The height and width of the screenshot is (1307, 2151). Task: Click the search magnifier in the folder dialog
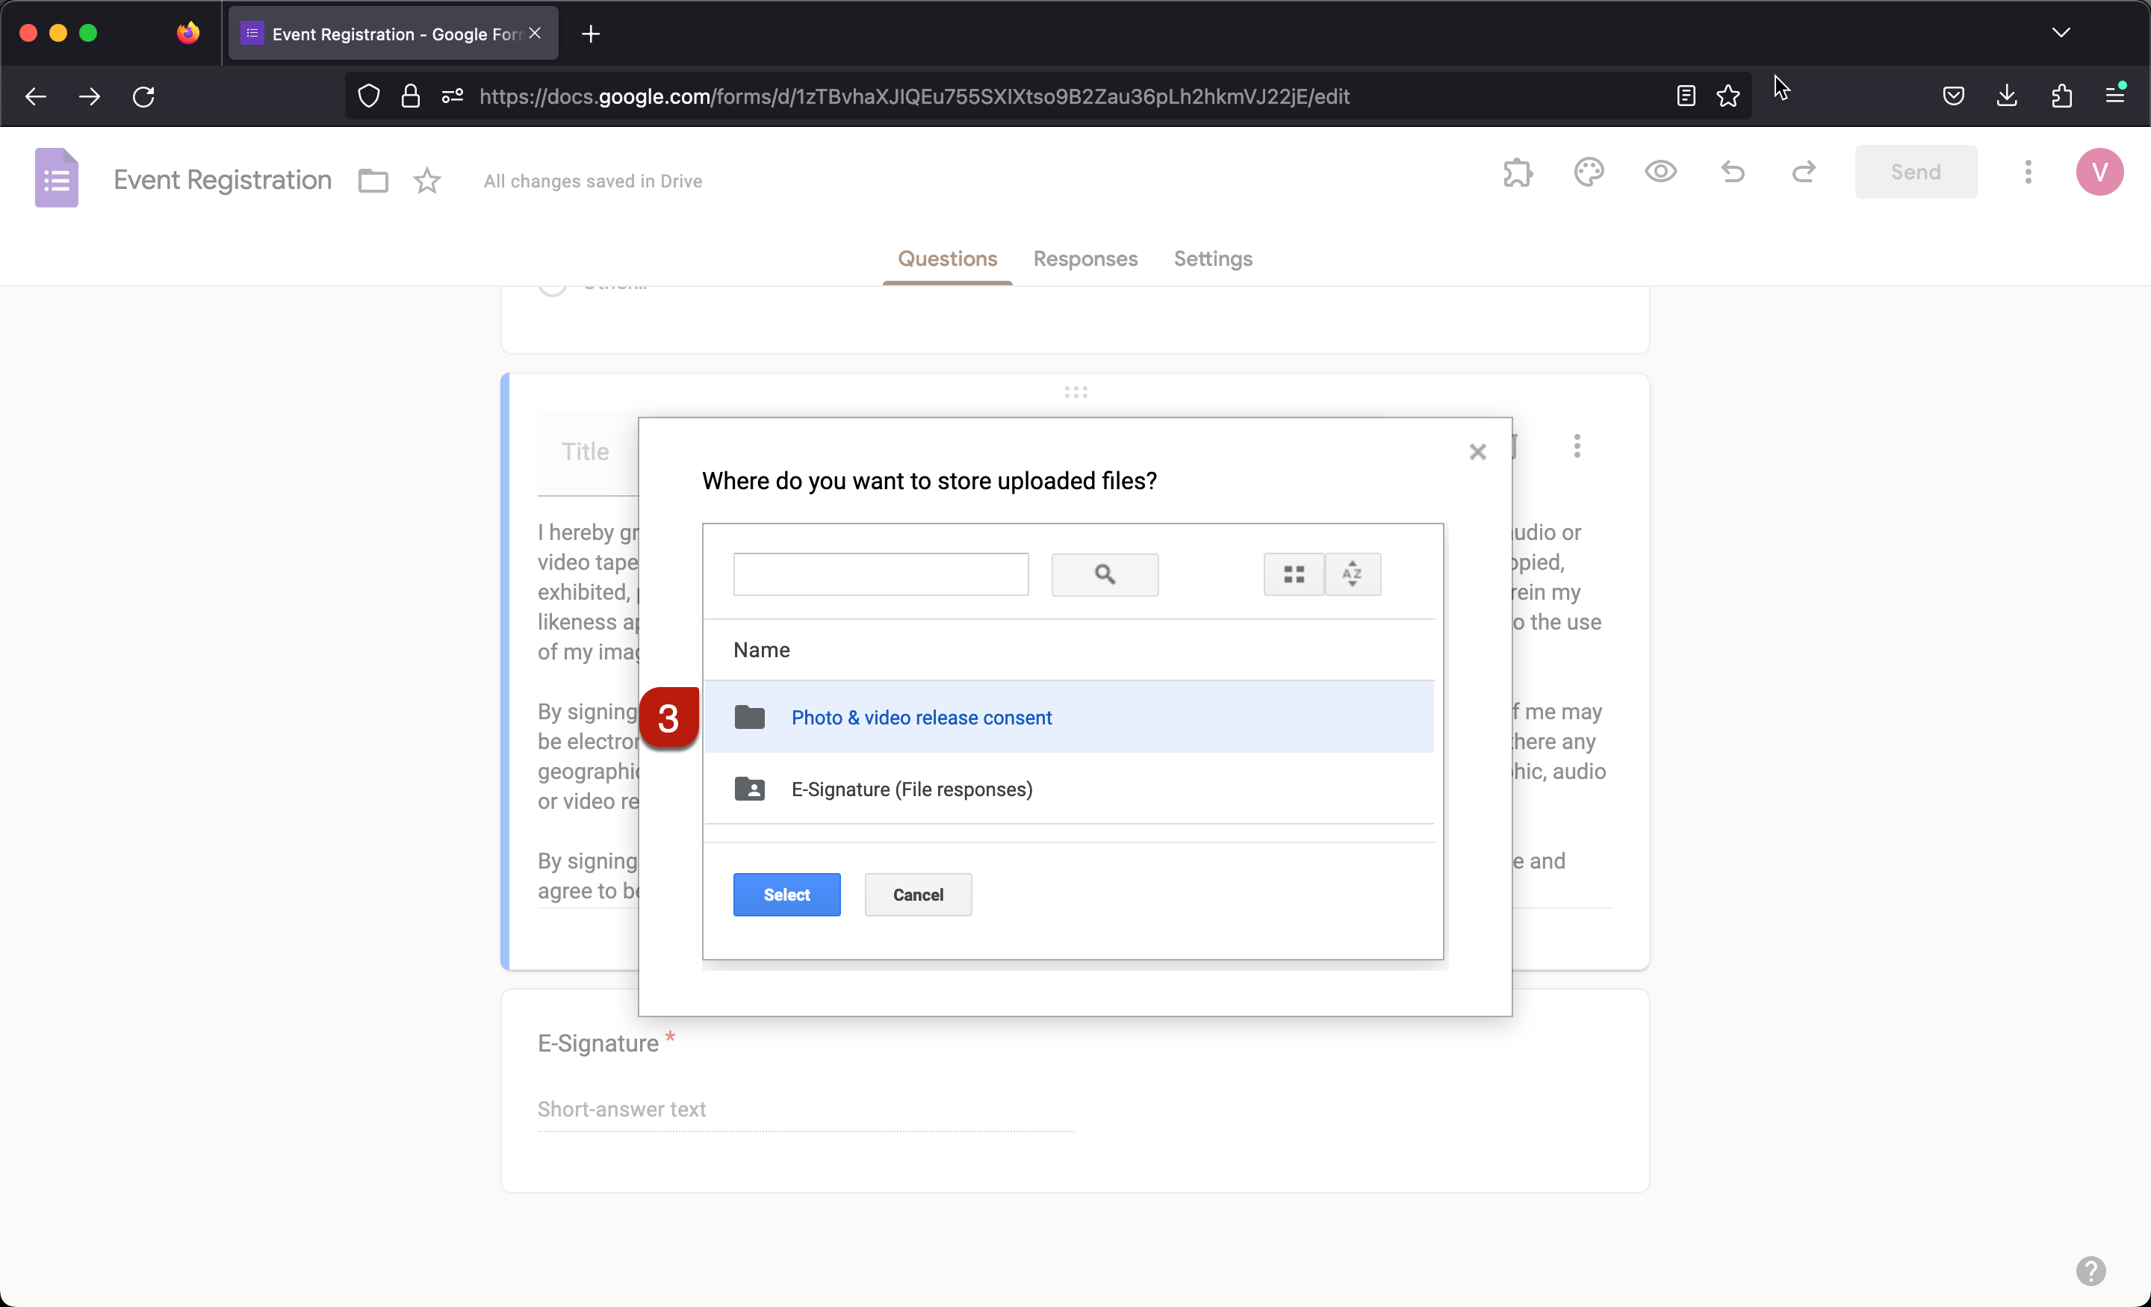[1105, 574]
